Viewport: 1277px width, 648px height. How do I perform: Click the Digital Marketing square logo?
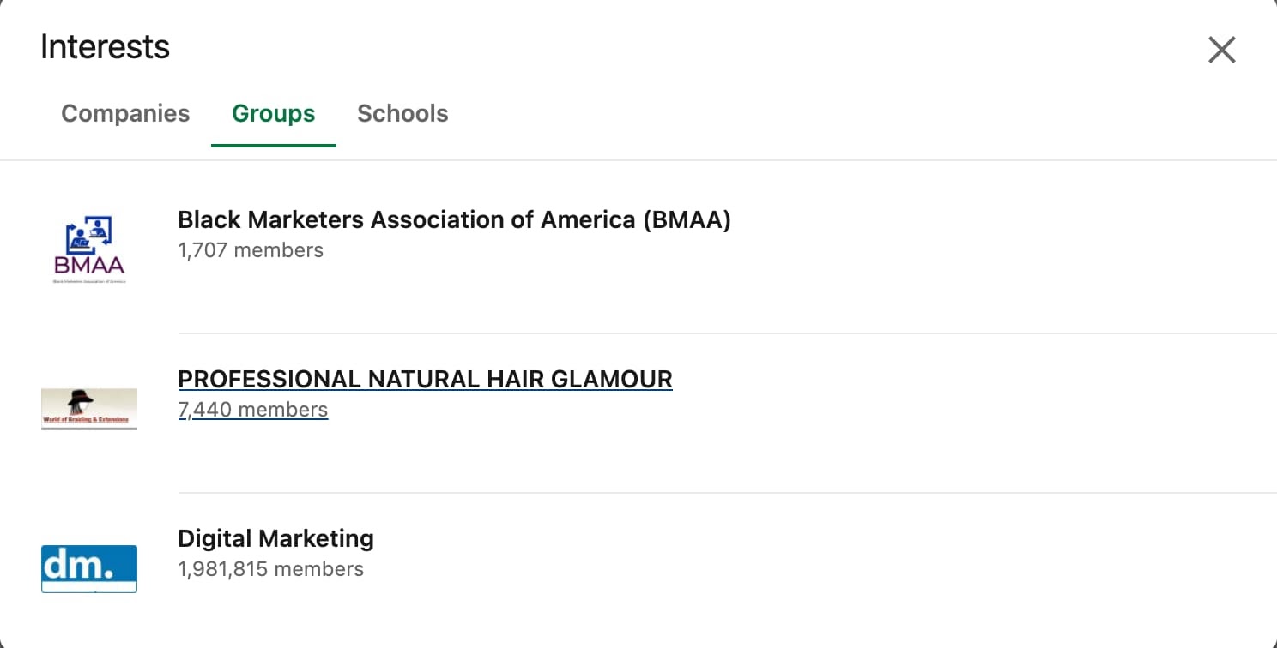click(x=88, y=568)
